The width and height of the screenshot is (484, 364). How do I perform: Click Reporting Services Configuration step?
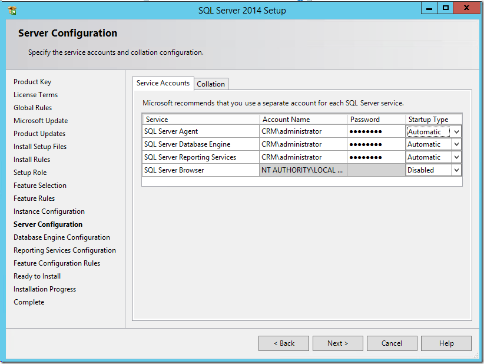[x=65, y=250]
